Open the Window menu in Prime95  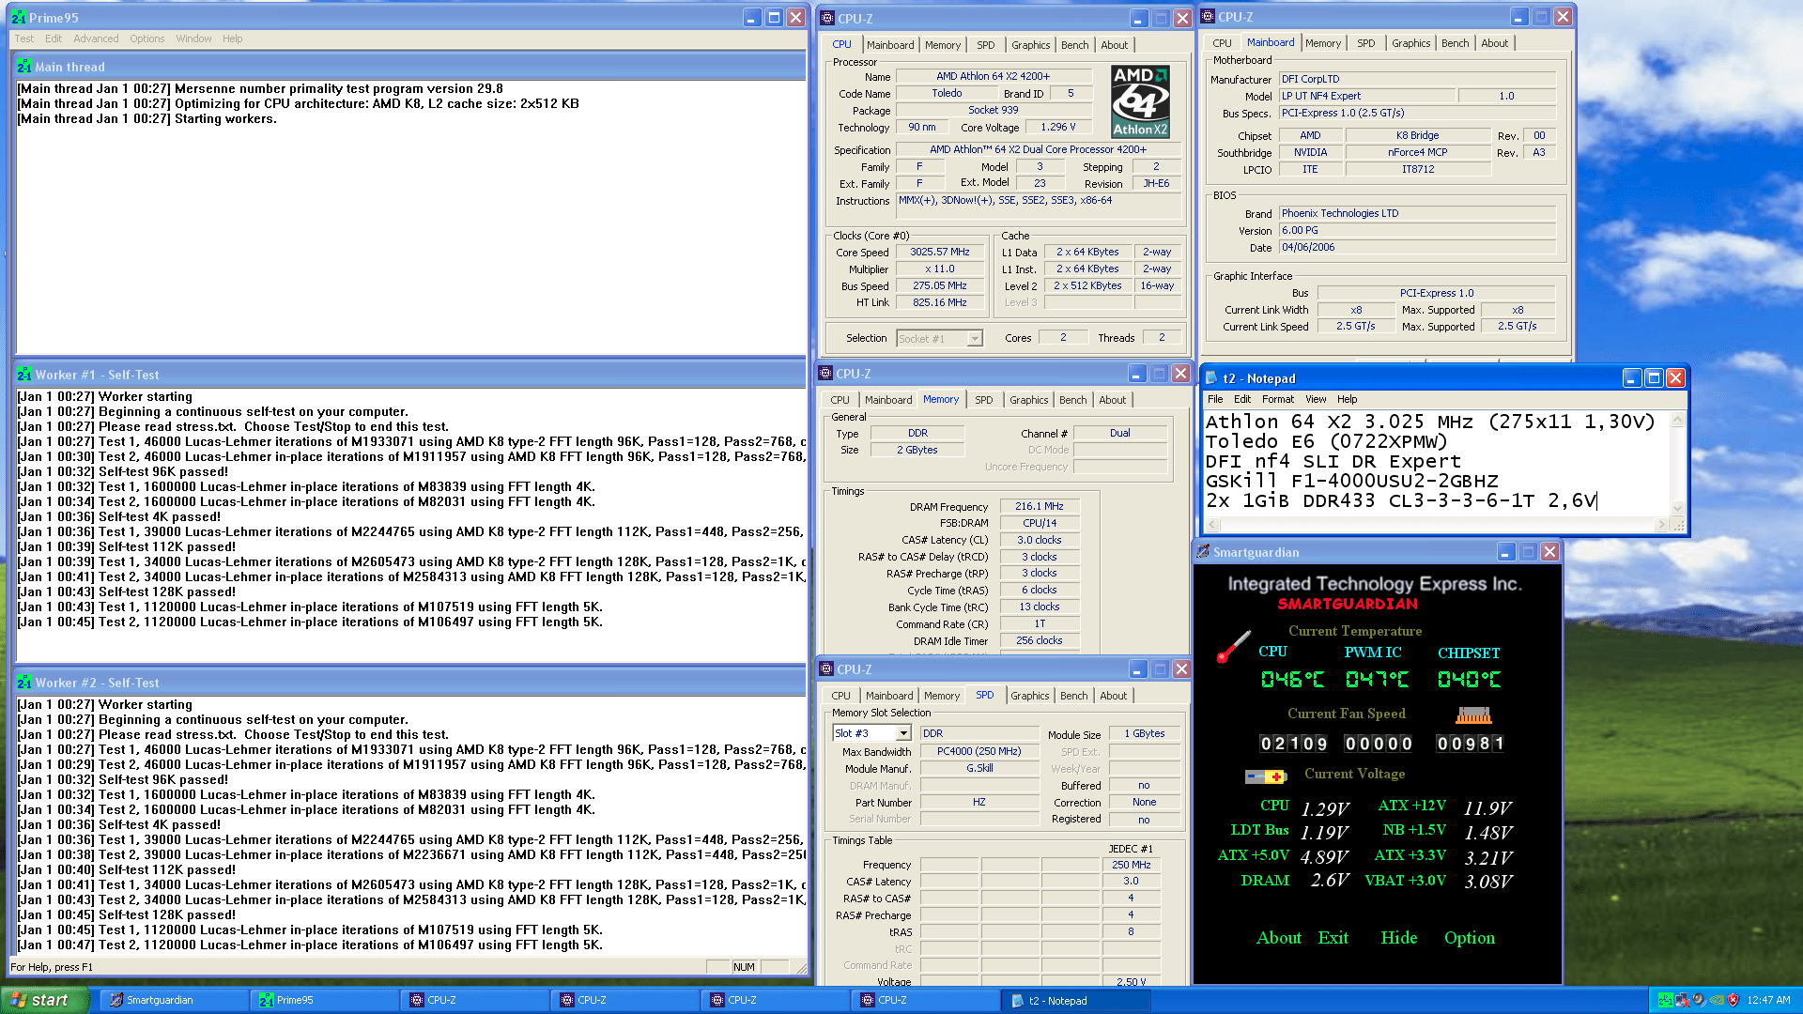pos(193,38)
